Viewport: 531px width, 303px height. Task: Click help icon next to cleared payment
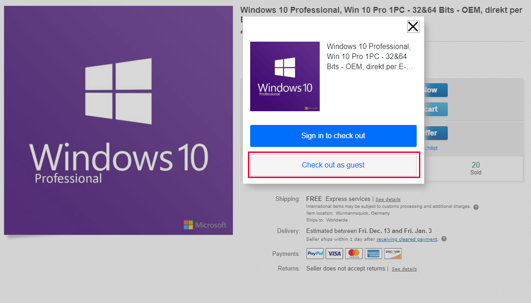coord(444,239)
